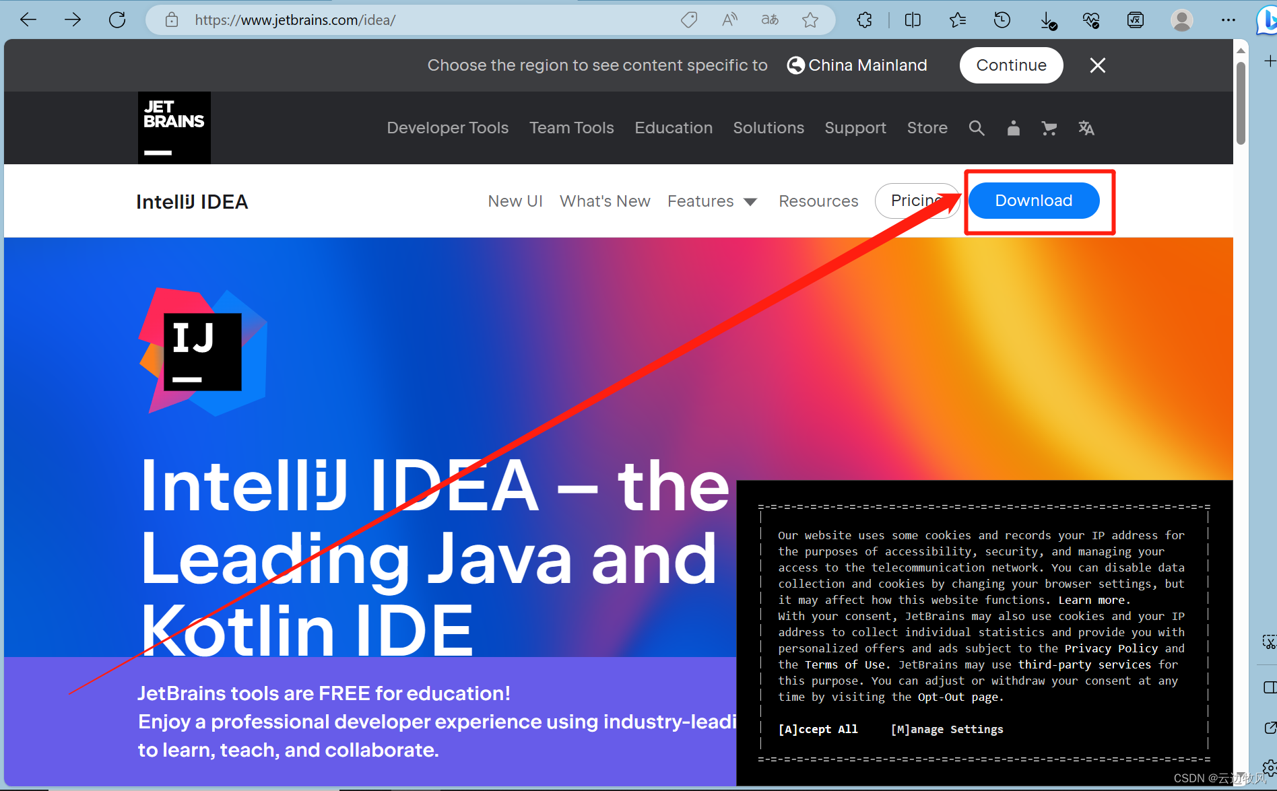
Task: Click the IntelliJ IDEA IJ logo
Action: click(x=203, y=351)
